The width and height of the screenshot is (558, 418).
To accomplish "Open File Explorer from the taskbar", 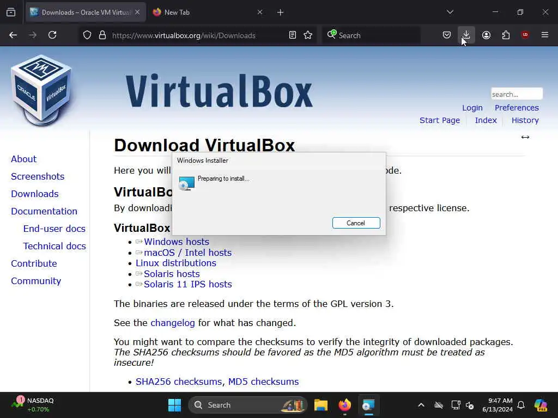I will 320,405.
